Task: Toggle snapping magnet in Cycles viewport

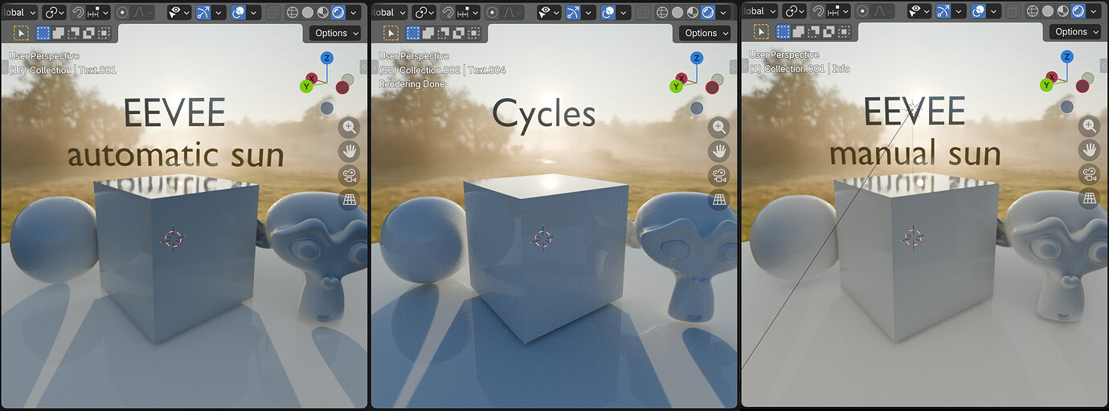Action: (448, 12)
